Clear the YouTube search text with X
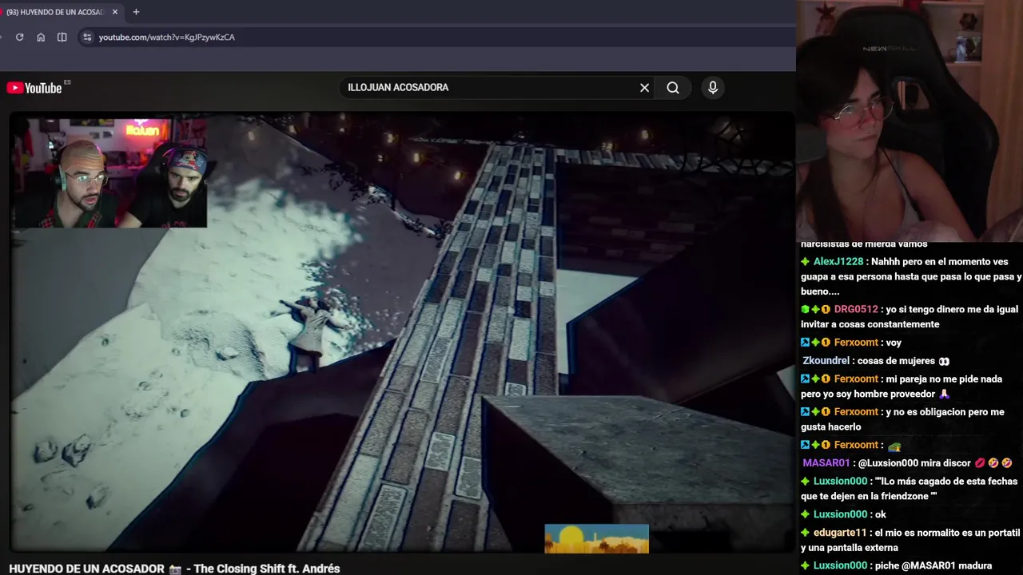The image size is (1023, 575). pos(644,88)
